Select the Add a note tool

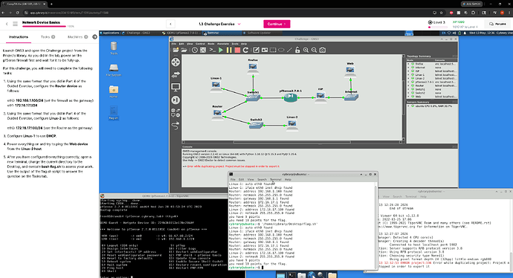coord(256,50)
